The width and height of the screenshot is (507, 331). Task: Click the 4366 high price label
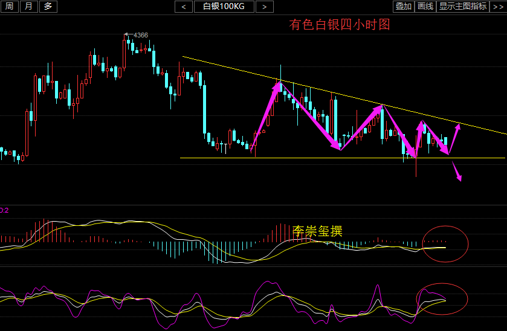pos(140,35)
